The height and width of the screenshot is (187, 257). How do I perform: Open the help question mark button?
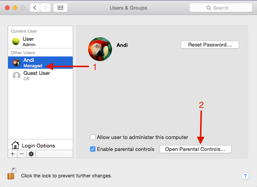pos(245,176)
